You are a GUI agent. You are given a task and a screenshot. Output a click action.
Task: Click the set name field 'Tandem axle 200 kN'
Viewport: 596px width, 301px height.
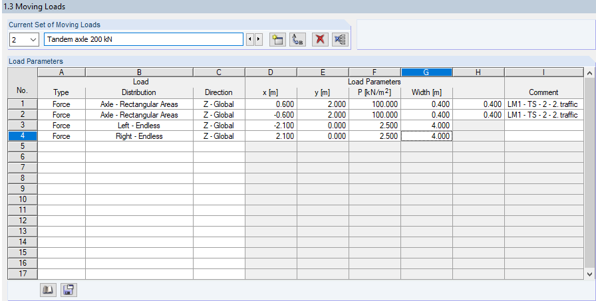[144, 39]
